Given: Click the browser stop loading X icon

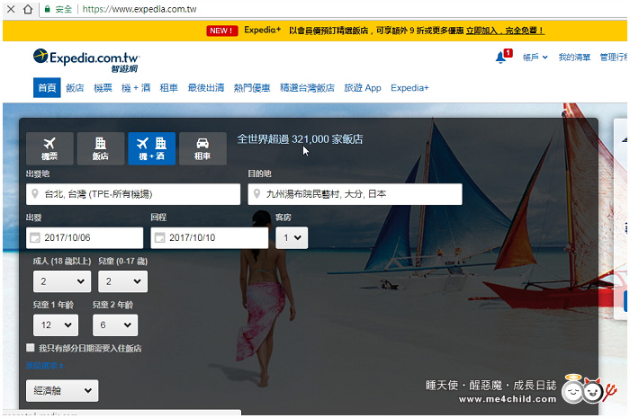Looking at the screenshot, I should (11, 9).
